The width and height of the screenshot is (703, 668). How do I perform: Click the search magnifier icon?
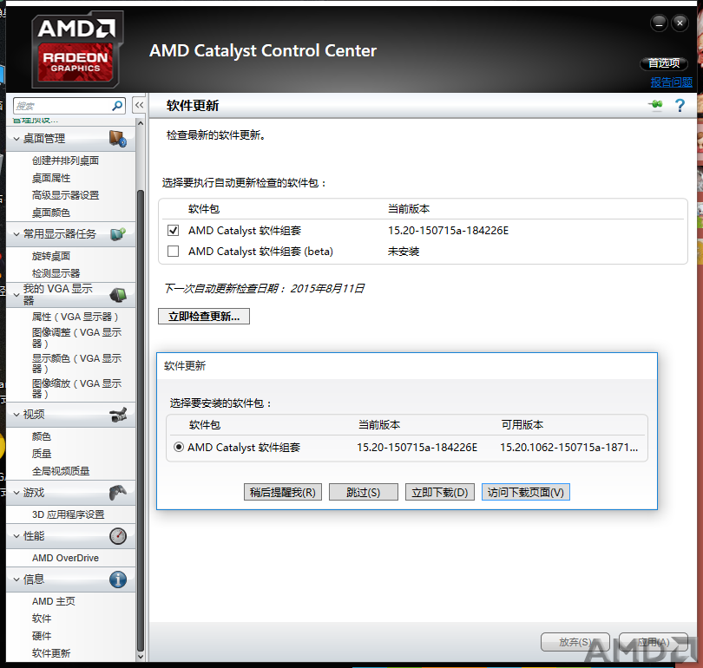(117, 106)
